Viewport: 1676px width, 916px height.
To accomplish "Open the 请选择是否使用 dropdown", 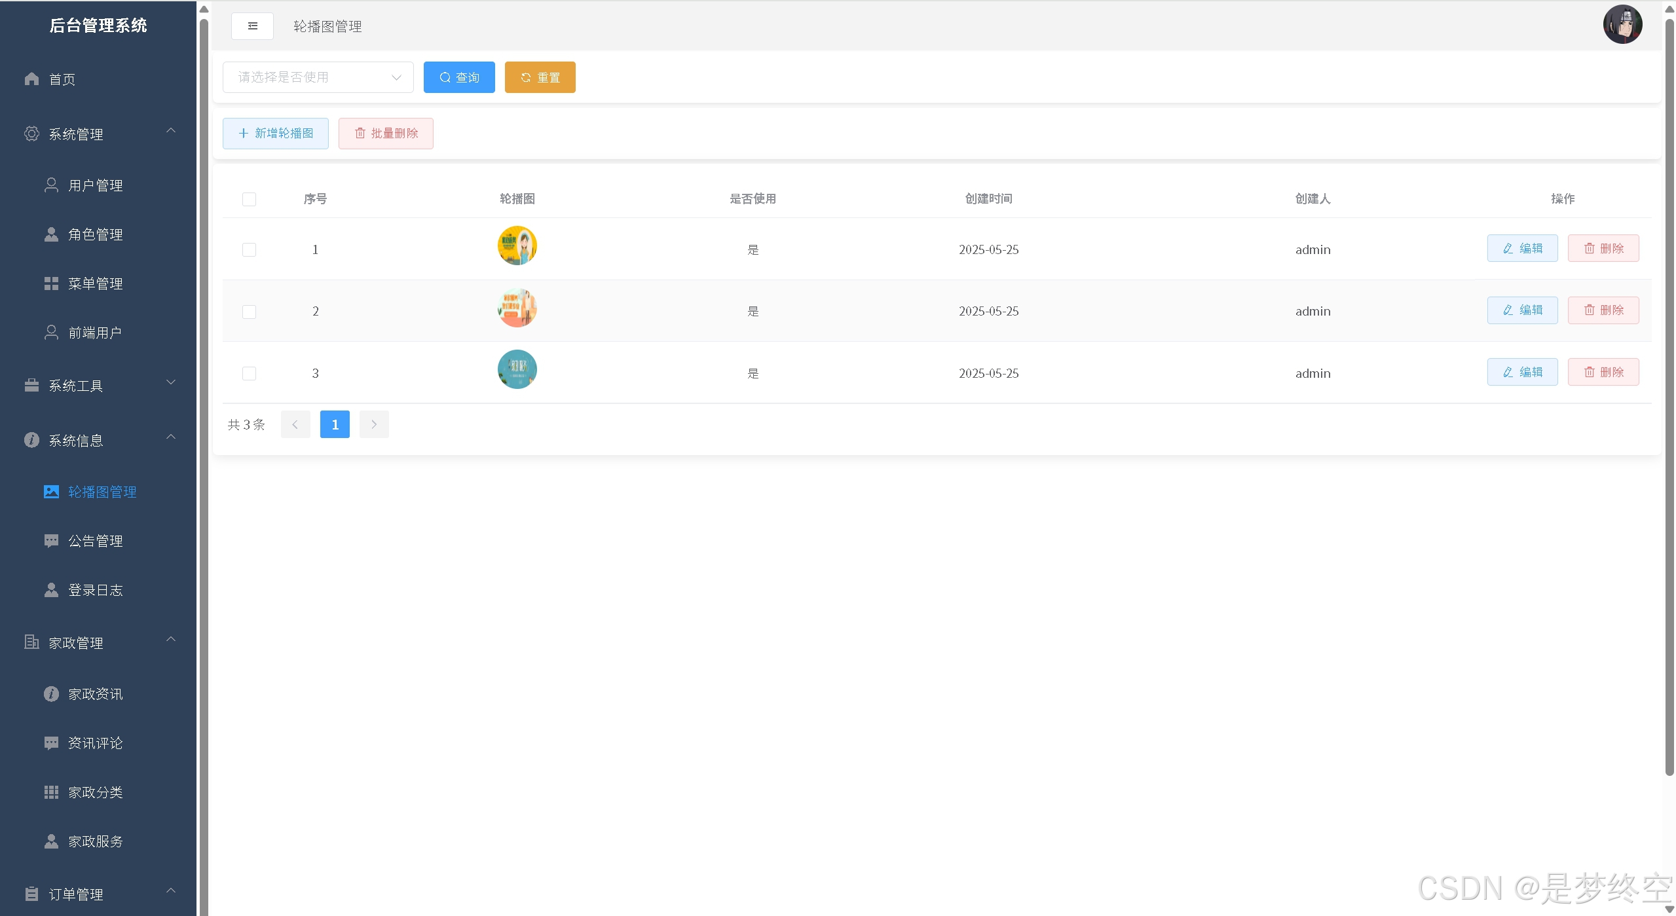I will 318,77.
